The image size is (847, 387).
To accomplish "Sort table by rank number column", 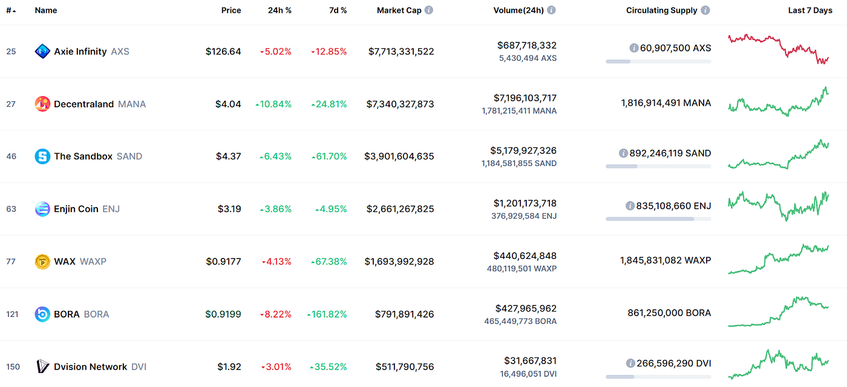I will point(11,10).
